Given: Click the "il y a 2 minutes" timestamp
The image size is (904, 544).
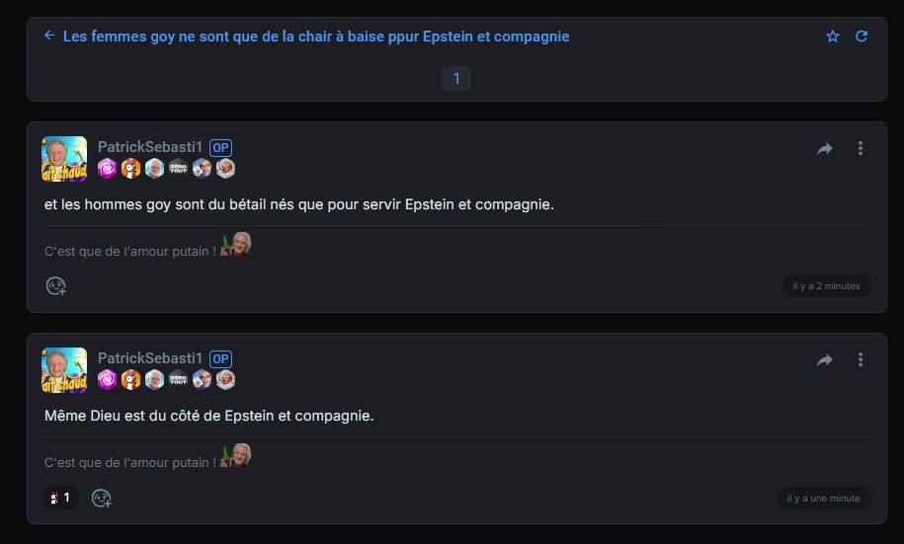Looking at the screenshot, I should pos(826,286).
